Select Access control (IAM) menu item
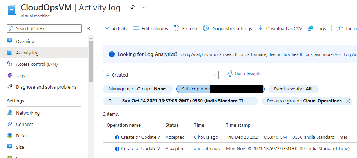Screen dimensions: 357x158 pyautogui.click(x=37, y=64)
